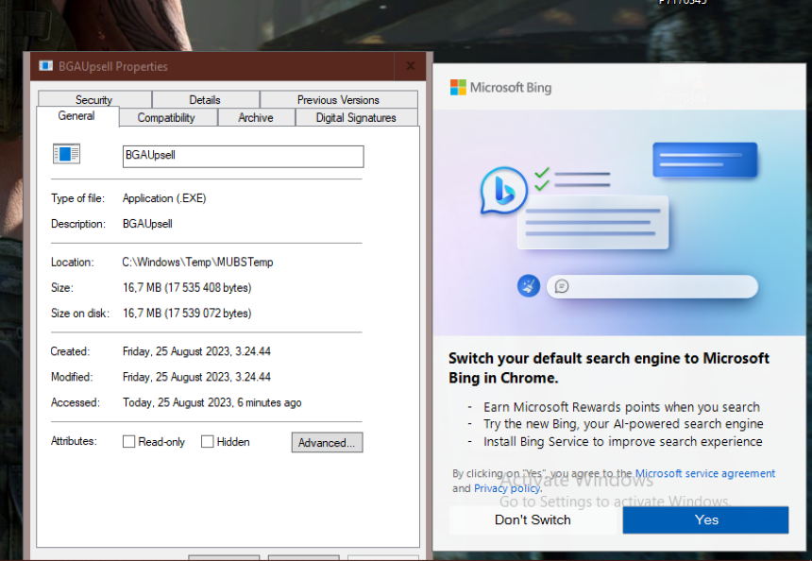The image size is (812, 561).
Task: Click Yes to switch to Bing
Action: [x=706, y=519]
